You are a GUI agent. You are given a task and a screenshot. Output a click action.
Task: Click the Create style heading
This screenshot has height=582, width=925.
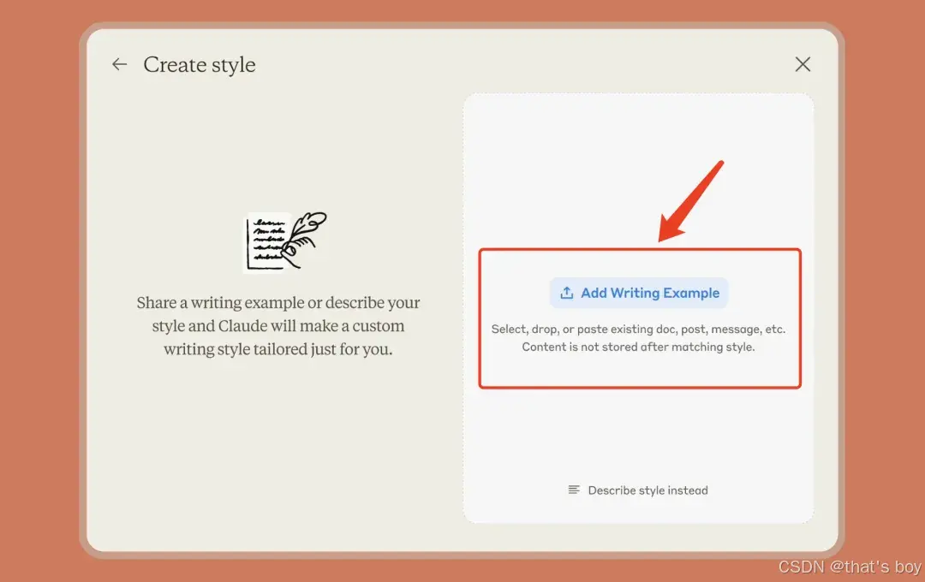[x=200, y=65]
